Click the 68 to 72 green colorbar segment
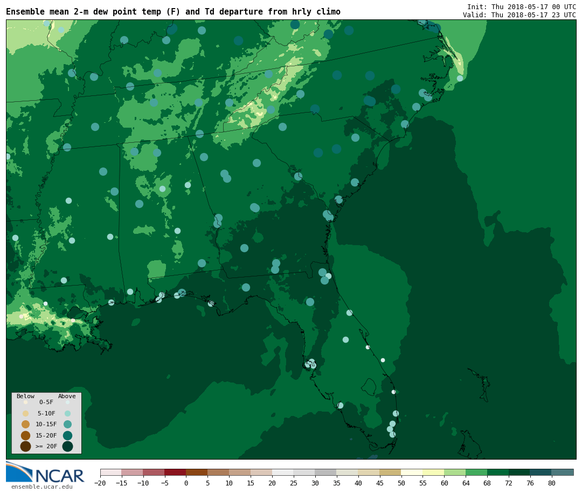The width and height of the screenshot is (582, 493). coord(498,473)
